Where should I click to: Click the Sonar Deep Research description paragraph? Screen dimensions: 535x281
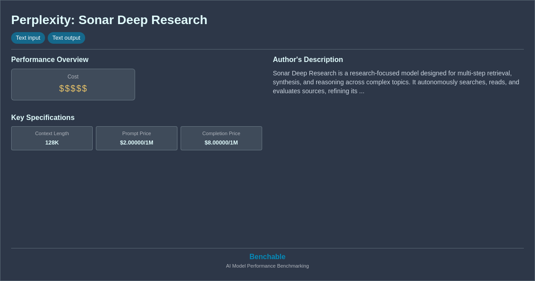tap(396, 82)
